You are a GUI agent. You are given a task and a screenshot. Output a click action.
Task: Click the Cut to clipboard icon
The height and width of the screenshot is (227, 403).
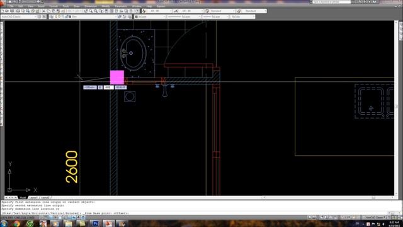click(x=44, y=11)
